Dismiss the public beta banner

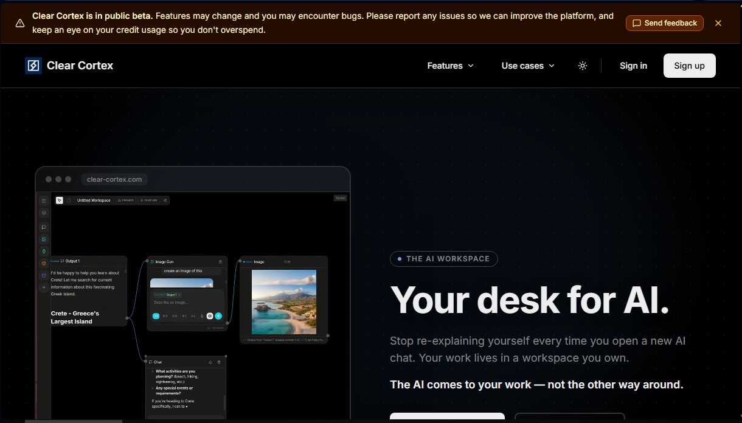tap(718, 23)
